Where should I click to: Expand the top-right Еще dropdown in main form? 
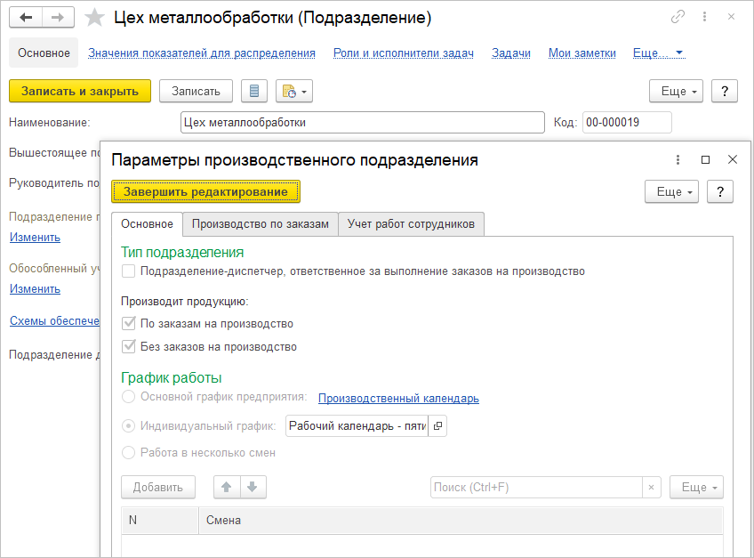[x=676, y=91]
